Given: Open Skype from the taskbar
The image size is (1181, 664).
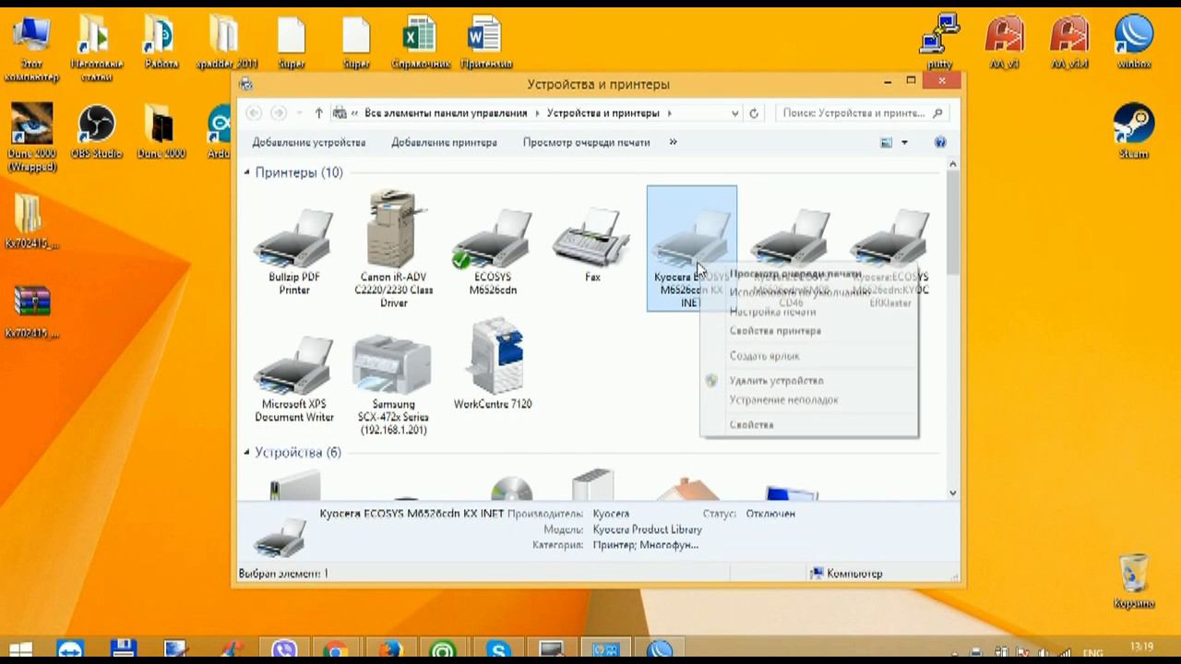Looking at the screenshot, I should click(x=498, y=651).
